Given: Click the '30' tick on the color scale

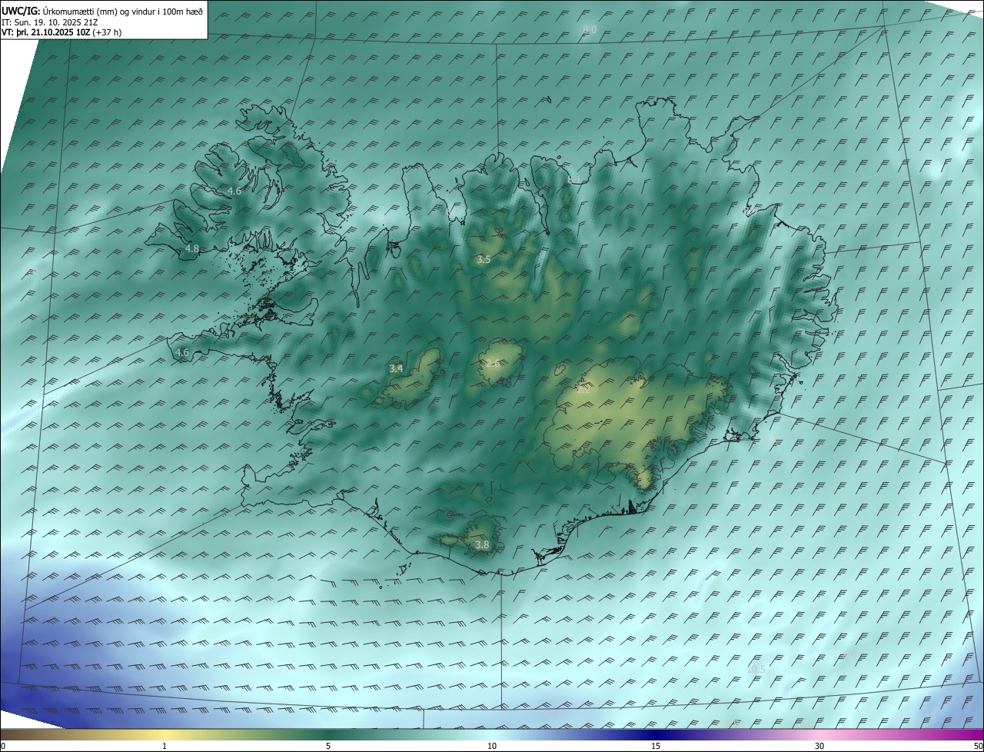Looking at the screenshot, I should pyautogui.click(x=819, y=746).
